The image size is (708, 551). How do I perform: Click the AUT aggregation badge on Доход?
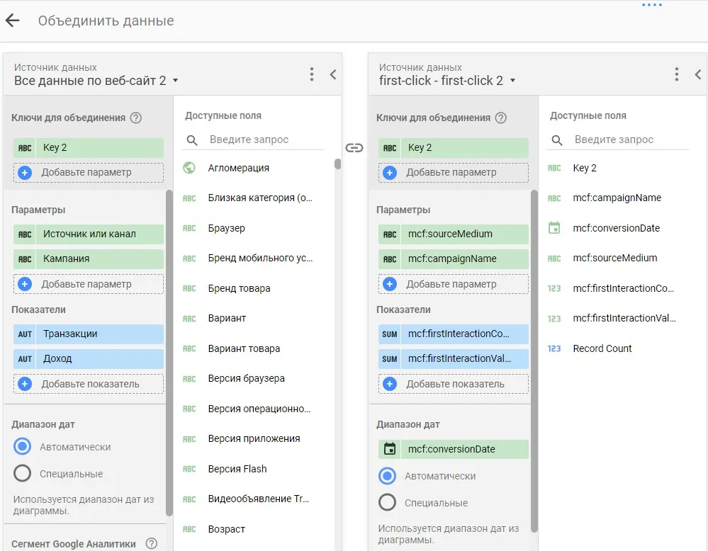click(25, 359)
